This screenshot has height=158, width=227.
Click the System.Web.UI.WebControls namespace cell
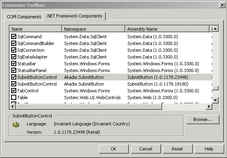tap(92, 98)
